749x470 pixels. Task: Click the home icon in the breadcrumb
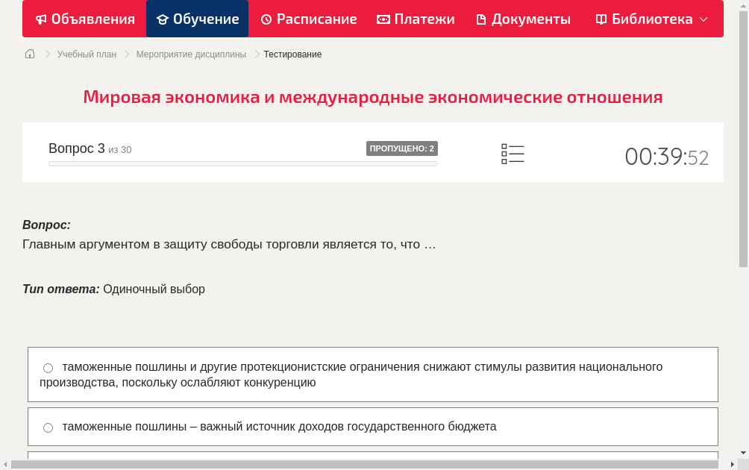click(29, 53)
